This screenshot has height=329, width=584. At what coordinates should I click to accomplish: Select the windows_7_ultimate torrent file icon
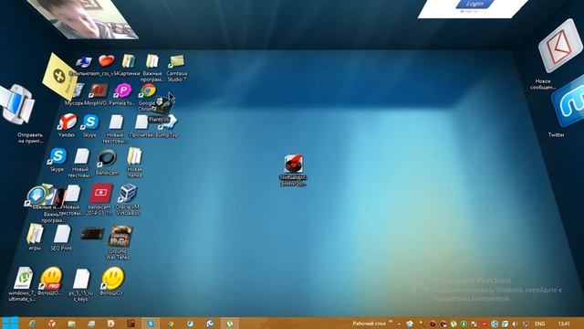coord(24,278)
